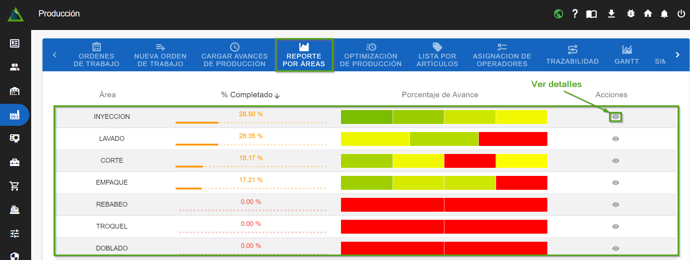Screen dimensions: 690x260
Task: Sort by % Completado column arrow
Action: click(277, 95)
